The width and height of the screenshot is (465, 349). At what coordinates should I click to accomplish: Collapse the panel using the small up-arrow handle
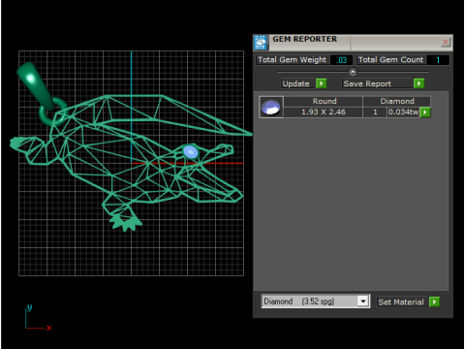[353, 72]
